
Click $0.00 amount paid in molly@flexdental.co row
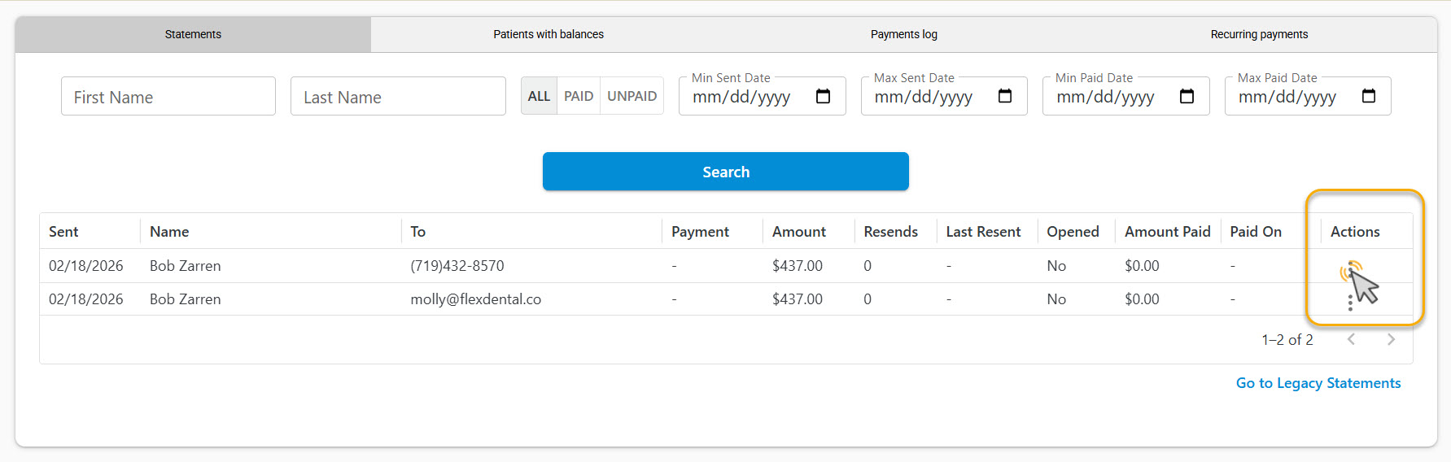(1142, 299)
